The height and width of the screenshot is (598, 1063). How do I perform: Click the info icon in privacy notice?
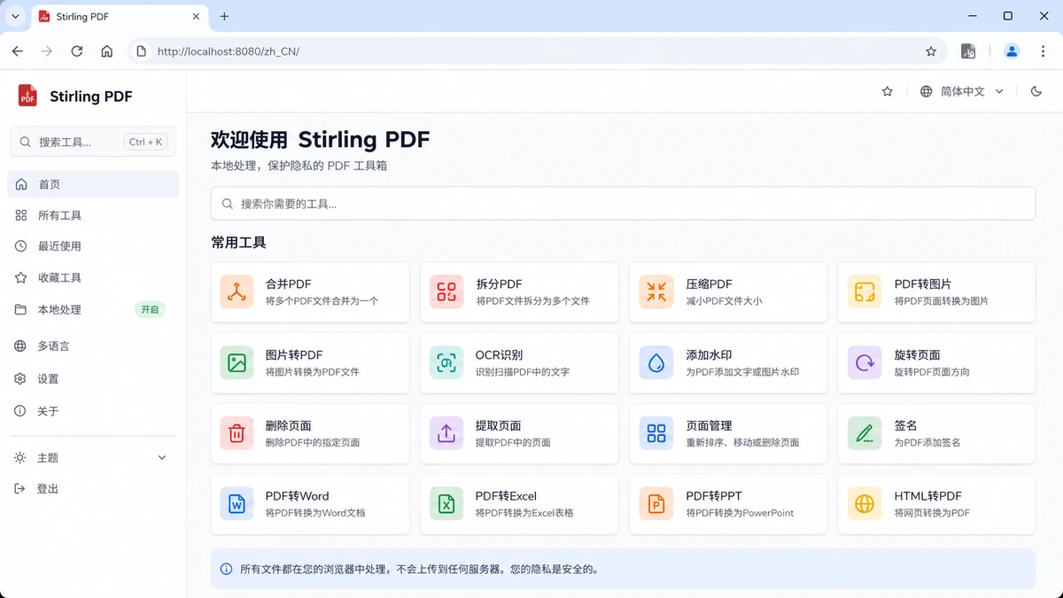click(226, 569)
